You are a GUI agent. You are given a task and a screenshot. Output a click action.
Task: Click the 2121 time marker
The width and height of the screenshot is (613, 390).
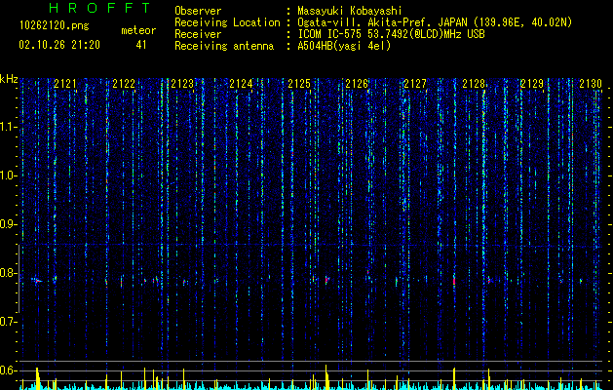[65, 84]
